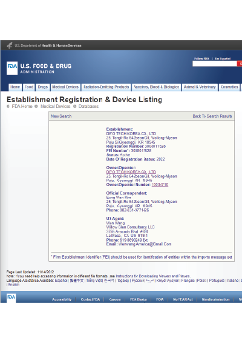This screenshot has width=242, height=343.
Task: Select Français language assistance link
Action: pos(188,281)
